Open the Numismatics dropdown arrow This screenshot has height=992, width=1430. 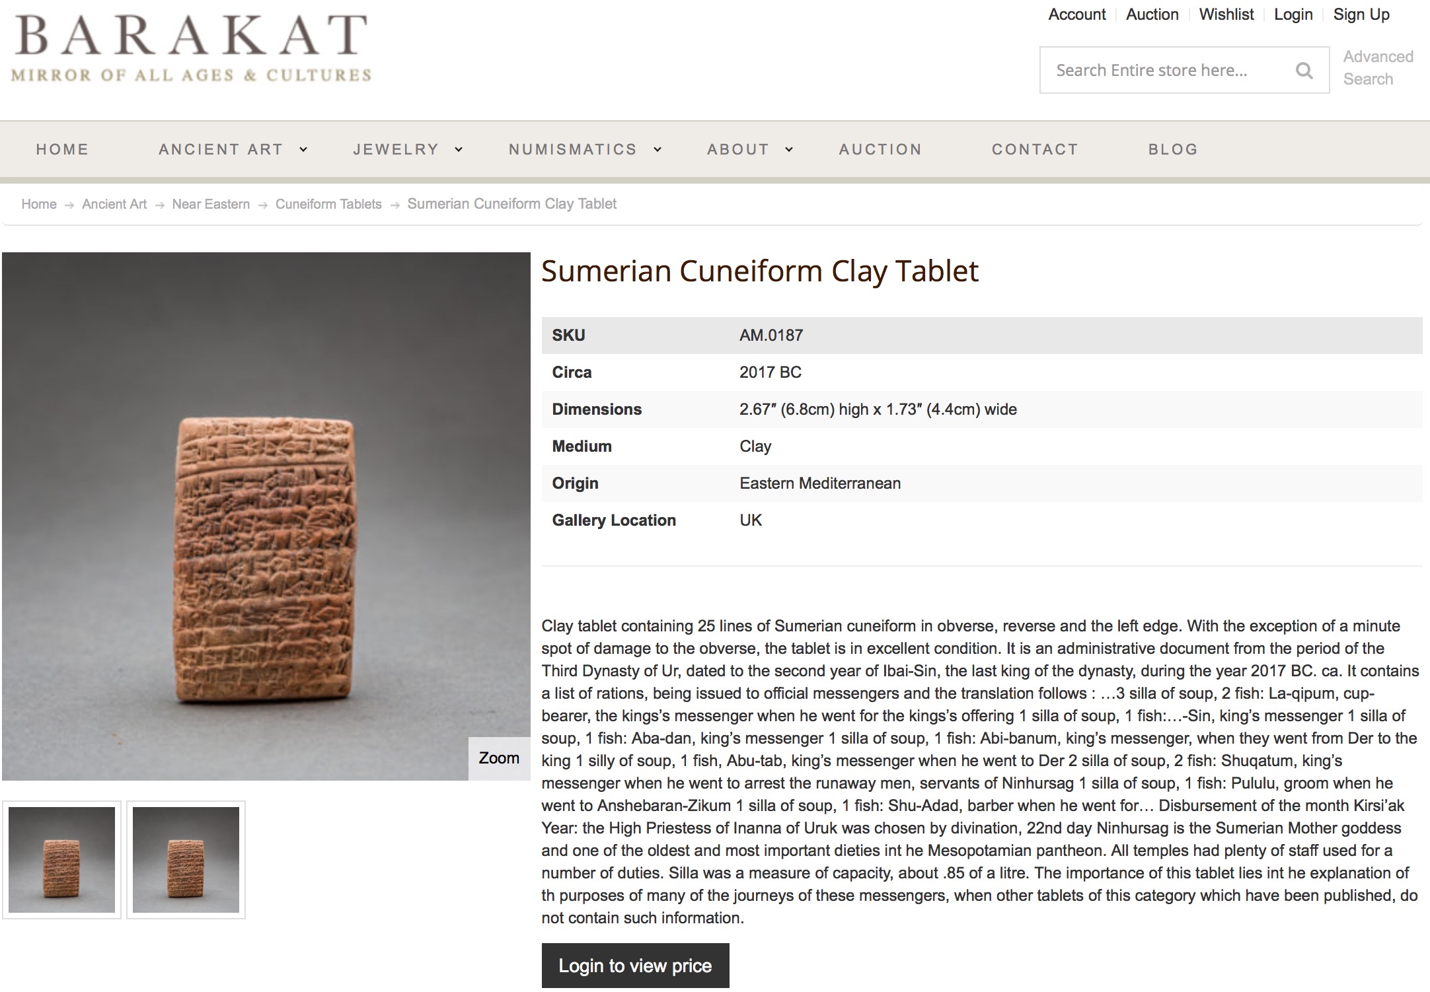[x=658, y=150]
